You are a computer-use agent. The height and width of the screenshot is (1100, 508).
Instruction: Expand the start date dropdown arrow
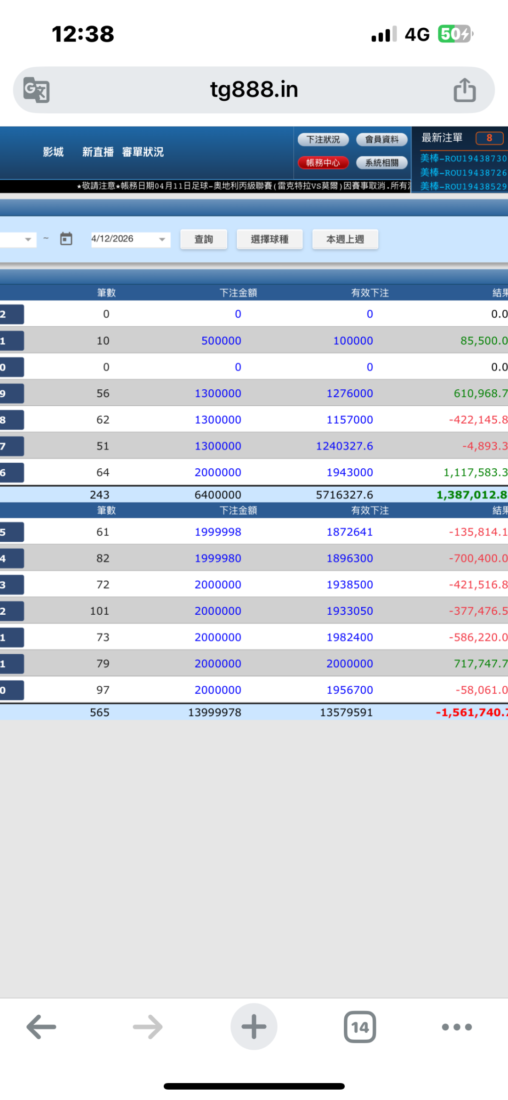[x=28, y=240]
